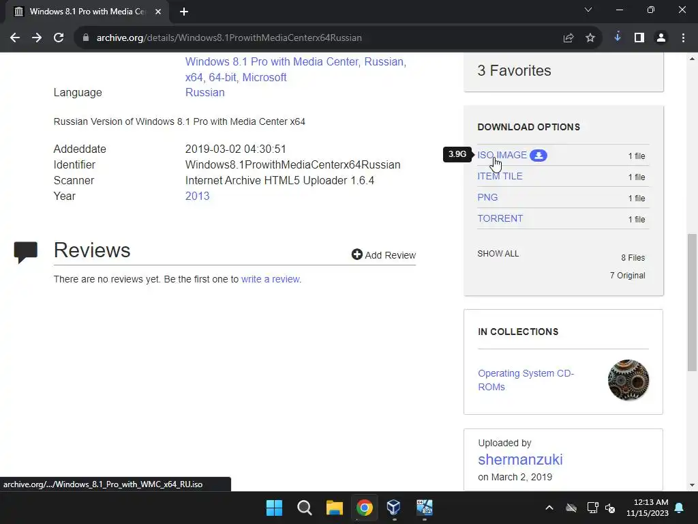The height and width of the screenshot is (524, 698).
Task: Click SHOW ALL files
Action: click(x=498, y=254)
